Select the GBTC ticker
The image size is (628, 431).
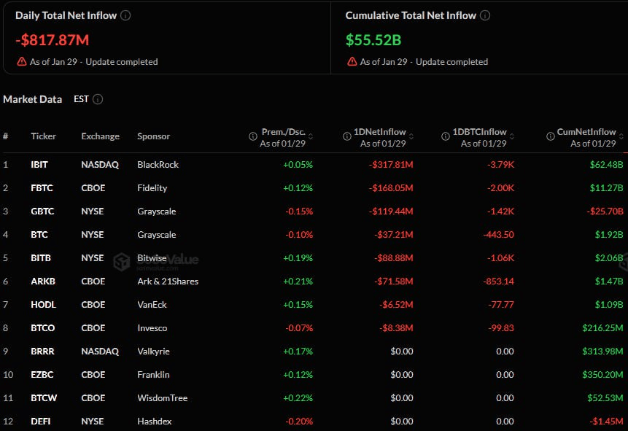(x=42, y=211)
